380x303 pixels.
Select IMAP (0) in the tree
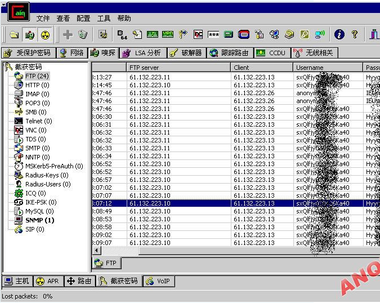37,94
